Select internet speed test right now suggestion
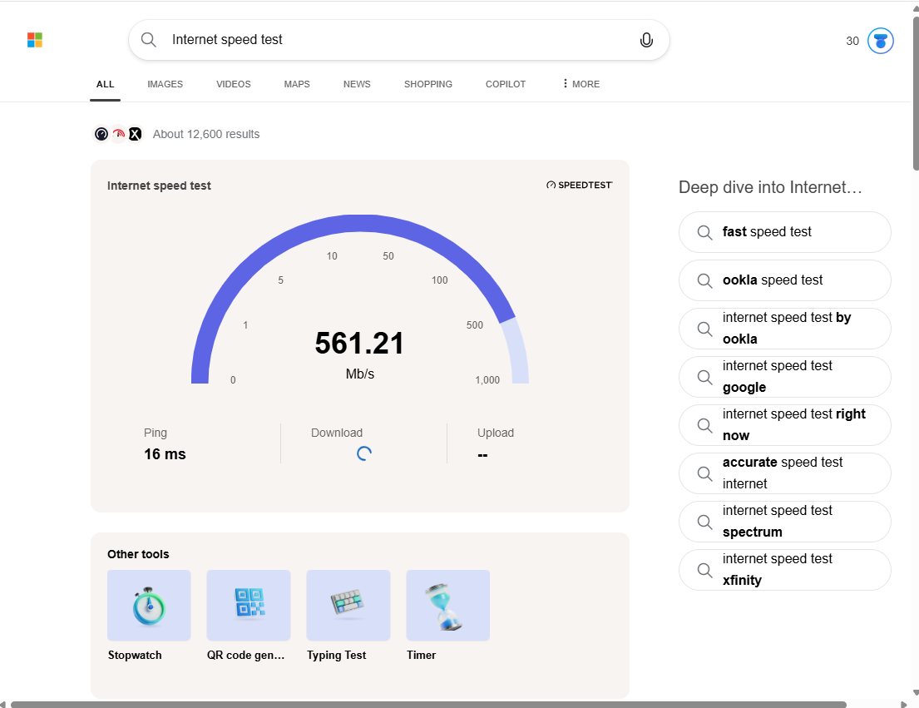Screen dimensions: 919x708 point(785,425)
